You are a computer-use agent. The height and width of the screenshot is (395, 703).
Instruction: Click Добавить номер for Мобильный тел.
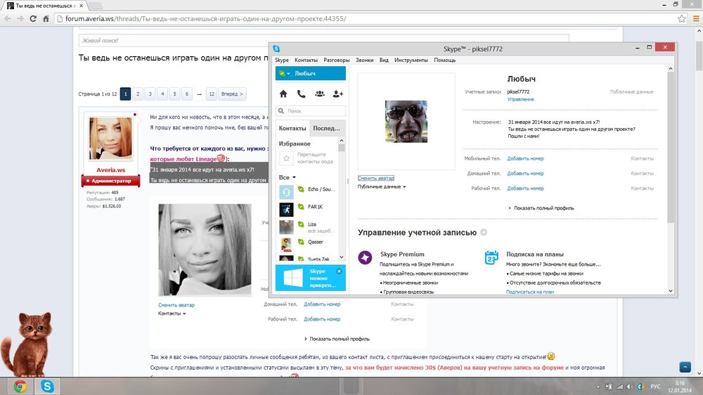[x=525, y=159]
